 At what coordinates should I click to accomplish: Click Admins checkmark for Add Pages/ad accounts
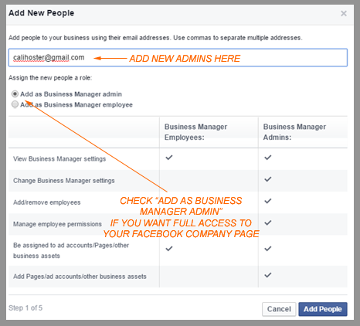tap(268, 275)
